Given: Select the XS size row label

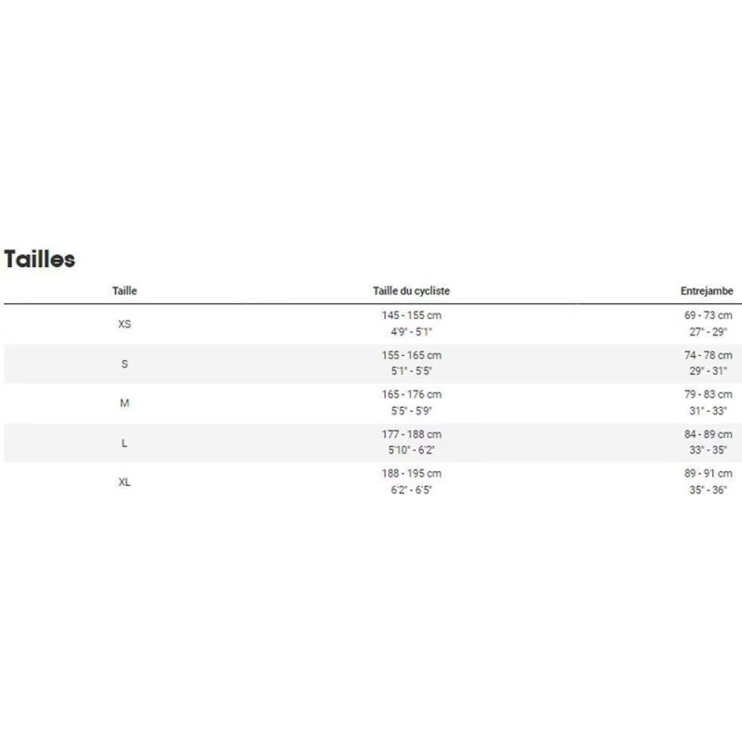Looking at the screenshot, I should pyautogui.click(x=124, y=324).
